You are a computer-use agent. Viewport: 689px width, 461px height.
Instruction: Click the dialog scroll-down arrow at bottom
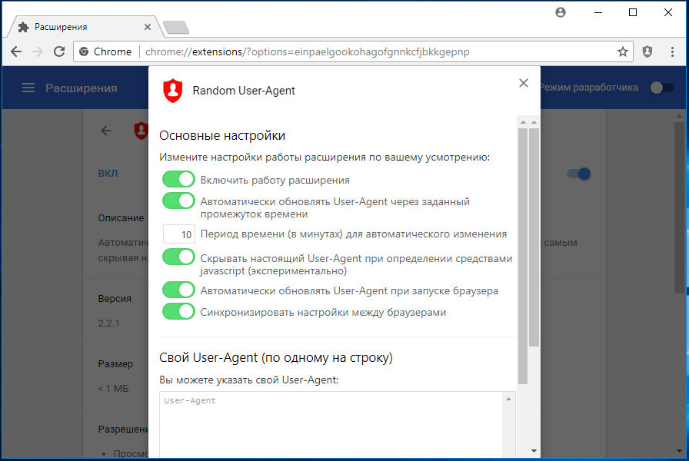pyautogui.click(x=534, y=451)
